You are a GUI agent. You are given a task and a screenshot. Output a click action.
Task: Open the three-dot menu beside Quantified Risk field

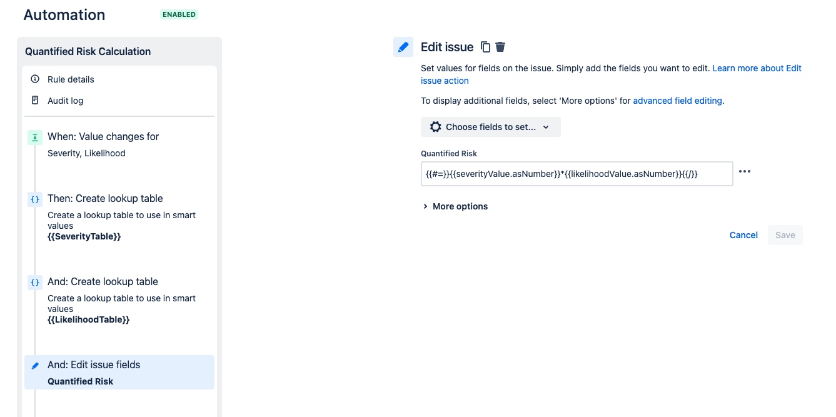(x=745, y=171)
